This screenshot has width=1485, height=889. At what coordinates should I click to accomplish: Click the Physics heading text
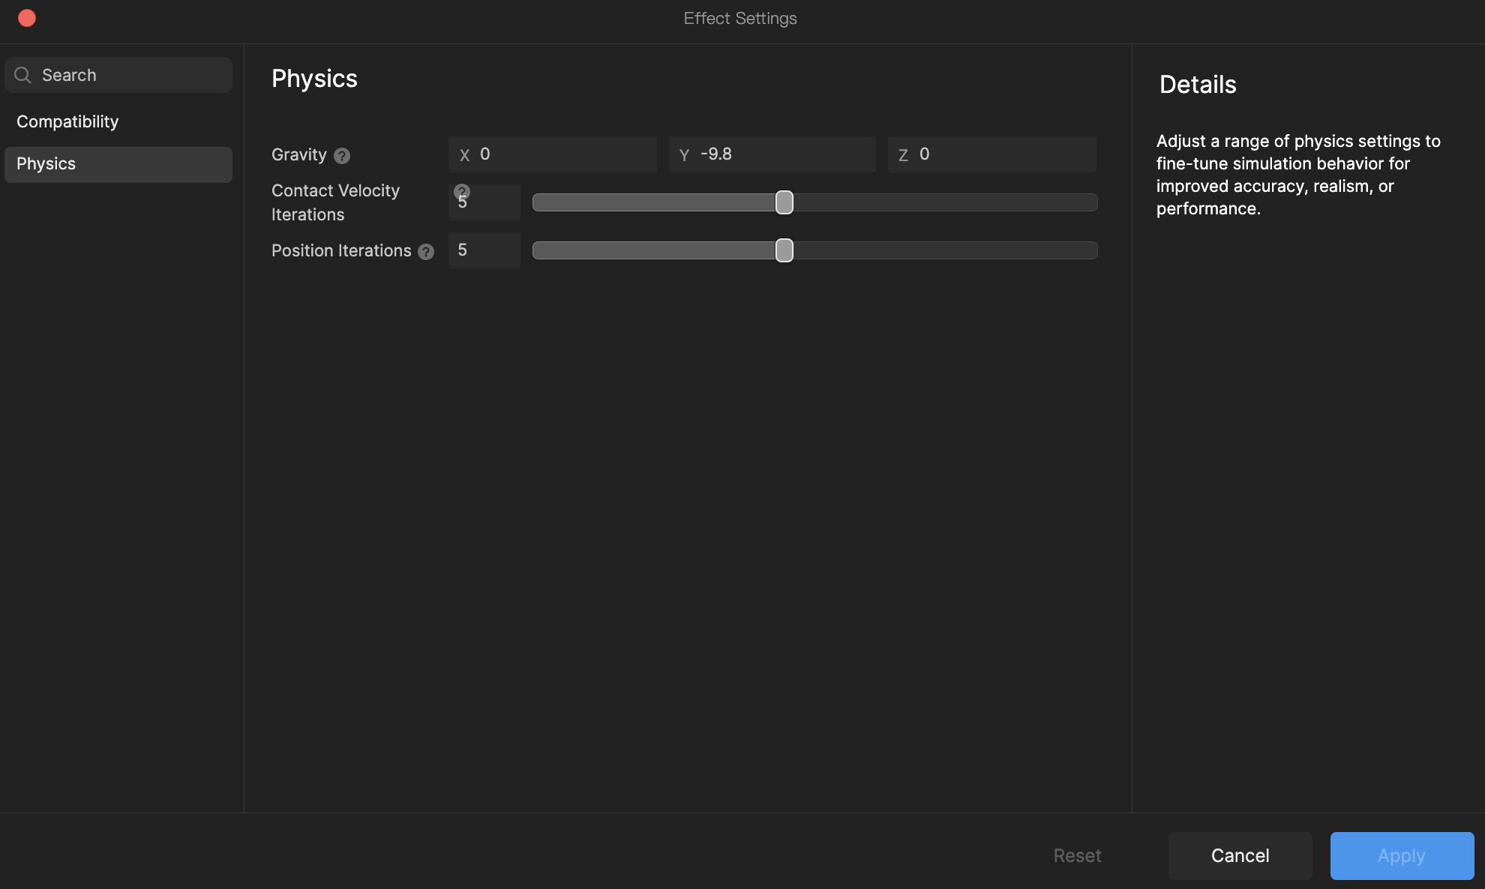[314, 79]
